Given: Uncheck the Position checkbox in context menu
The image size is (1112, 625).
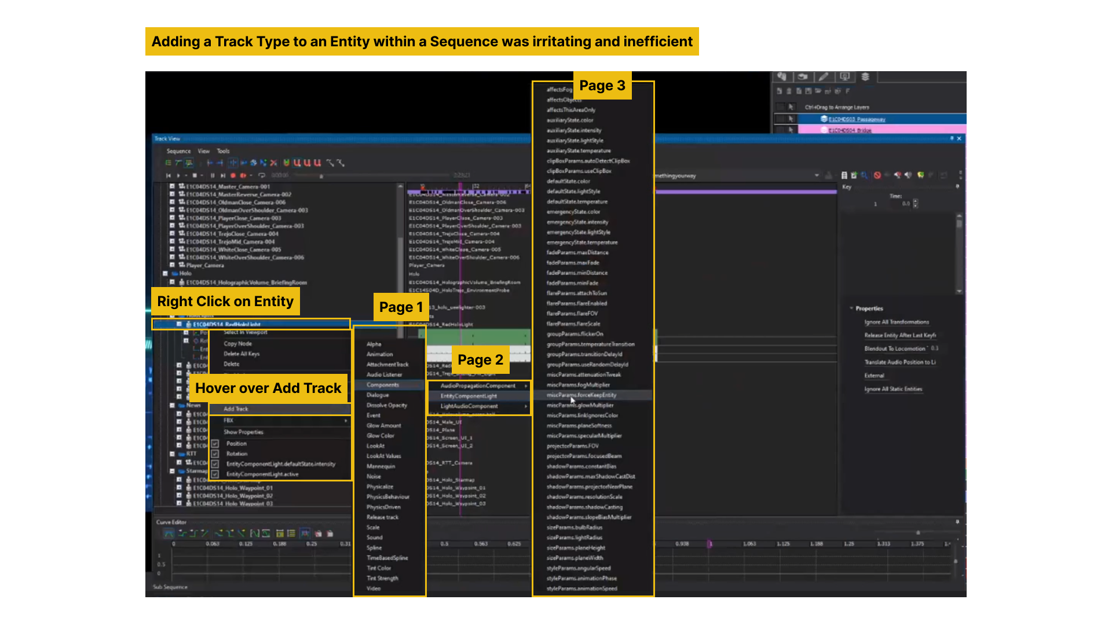Looking at the screenshot, I should coord(215,444).
